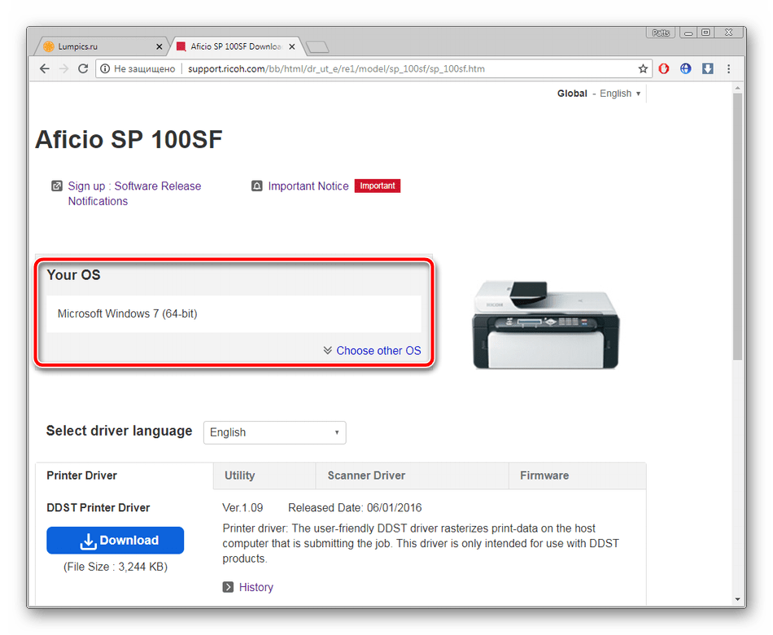Viewport: 773px width, 635px height.
Task: Click the blue globe extension icon
Action: click(686, 69)
